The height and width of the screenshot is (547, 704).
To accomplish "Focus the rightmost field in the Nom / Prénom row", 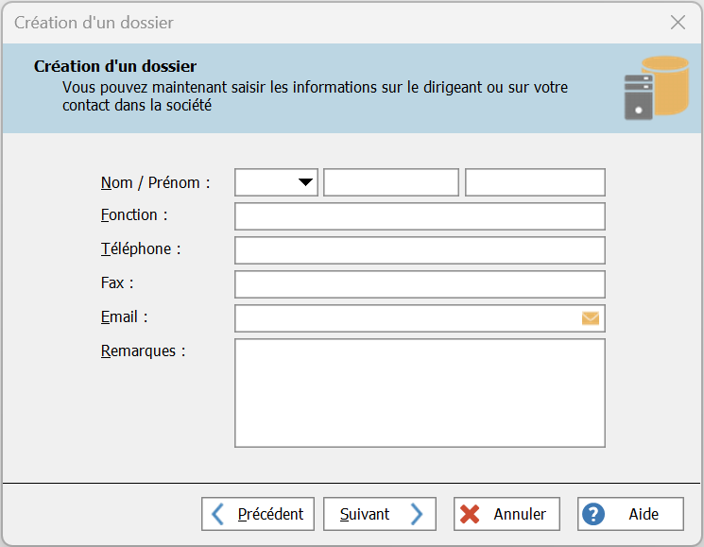I will click(535, 182).
